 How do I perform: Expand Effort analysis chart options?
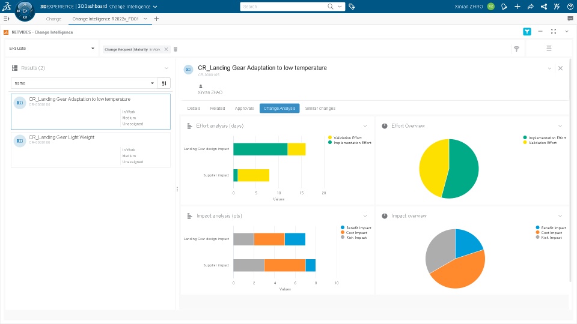(x=365, y=126)
